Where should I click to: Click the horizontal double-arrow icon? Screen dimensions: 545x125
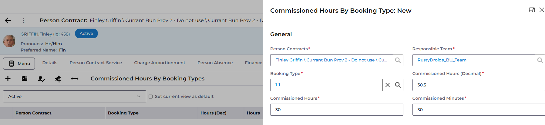coord(75,79)
